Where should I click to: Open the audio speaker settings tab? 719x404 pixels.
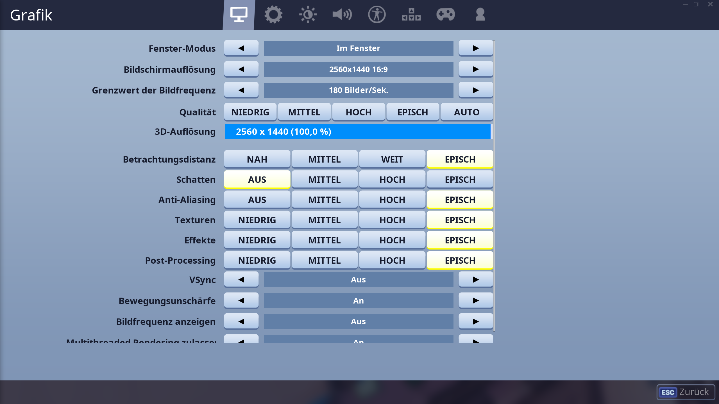pyautogui.click(x=342, y=15)
